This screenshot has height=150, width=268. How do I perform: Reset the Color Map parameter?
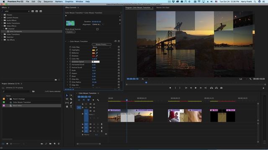pos(119,47)
